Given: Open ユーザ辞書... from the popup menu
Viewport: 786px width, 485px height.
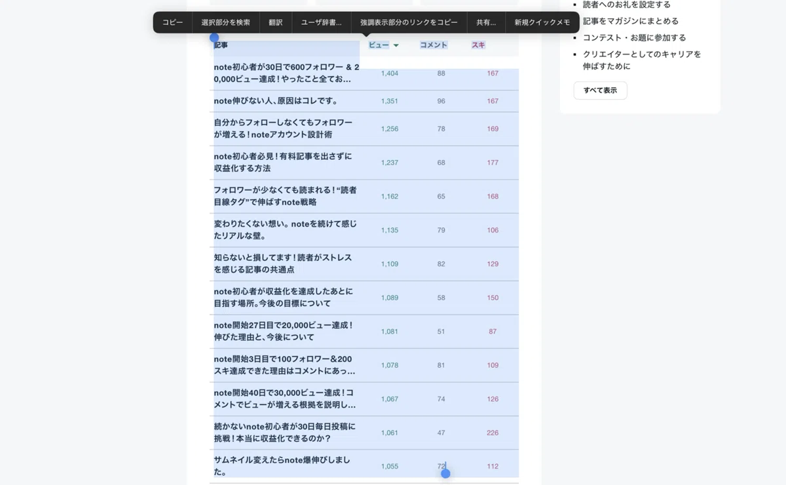Looking at the screenshot, I should [x=322, y=22].
